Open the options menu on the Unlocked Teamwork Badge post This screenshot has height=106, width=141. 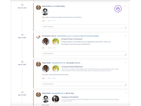tap(125, 36)
